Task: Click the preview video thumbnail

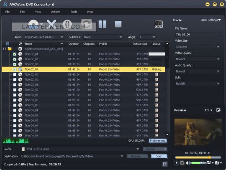Action: point(198,132)
